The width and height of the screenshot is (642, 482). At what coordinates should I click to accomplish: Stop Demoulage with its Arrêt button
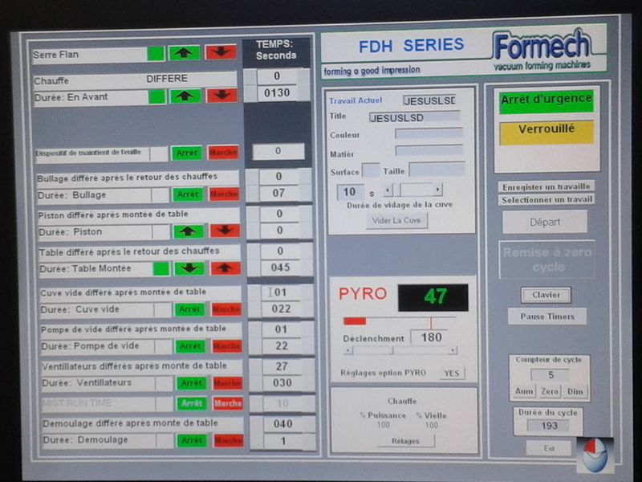pos(192,440)
